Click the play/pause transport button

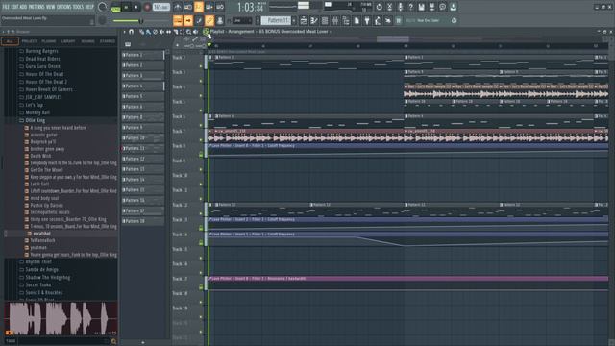pyautogui.click(x=126, y=7)
